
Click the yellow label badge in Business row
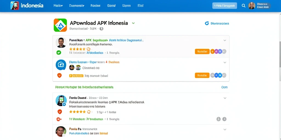pyautogui.click(x=76, y=76)
